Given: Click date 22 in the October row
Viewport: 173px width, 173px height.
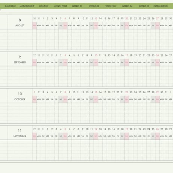Looking at the screenshot, I should [127, 92].
